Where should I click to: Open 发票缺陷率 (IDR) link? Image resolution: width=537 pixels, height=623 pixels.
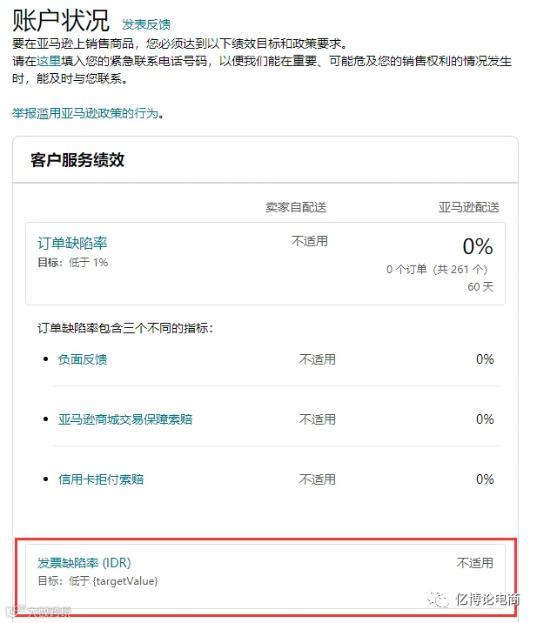point(84,563)
